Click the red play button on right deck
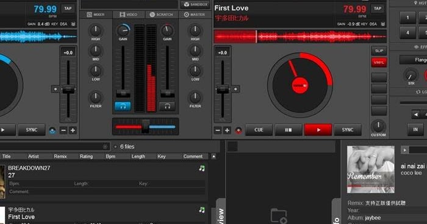The height and width of the screenshot is (224, 427). point(318,130)
